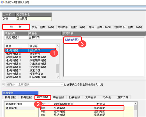
Task: Select 勤怠時間 1 出勤時間 row
Action: [x=30, y=51]
